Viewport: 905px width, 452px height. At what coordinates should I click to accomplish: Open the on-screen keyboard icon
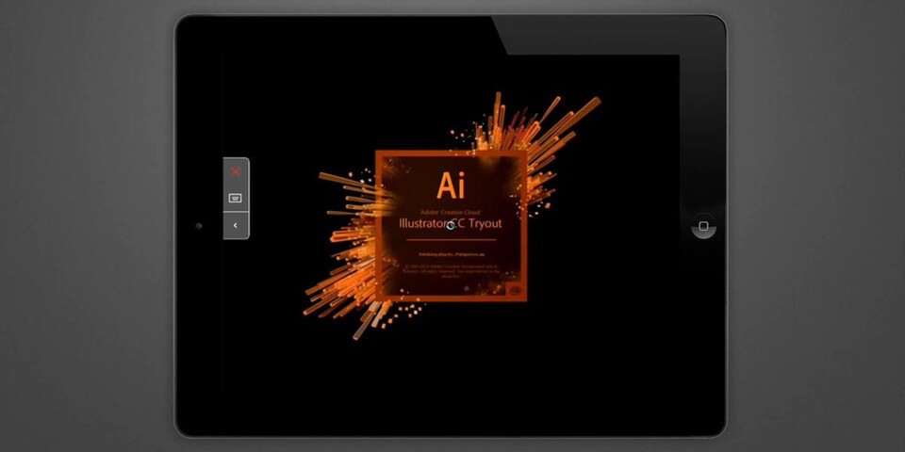(x=236, y=198)
